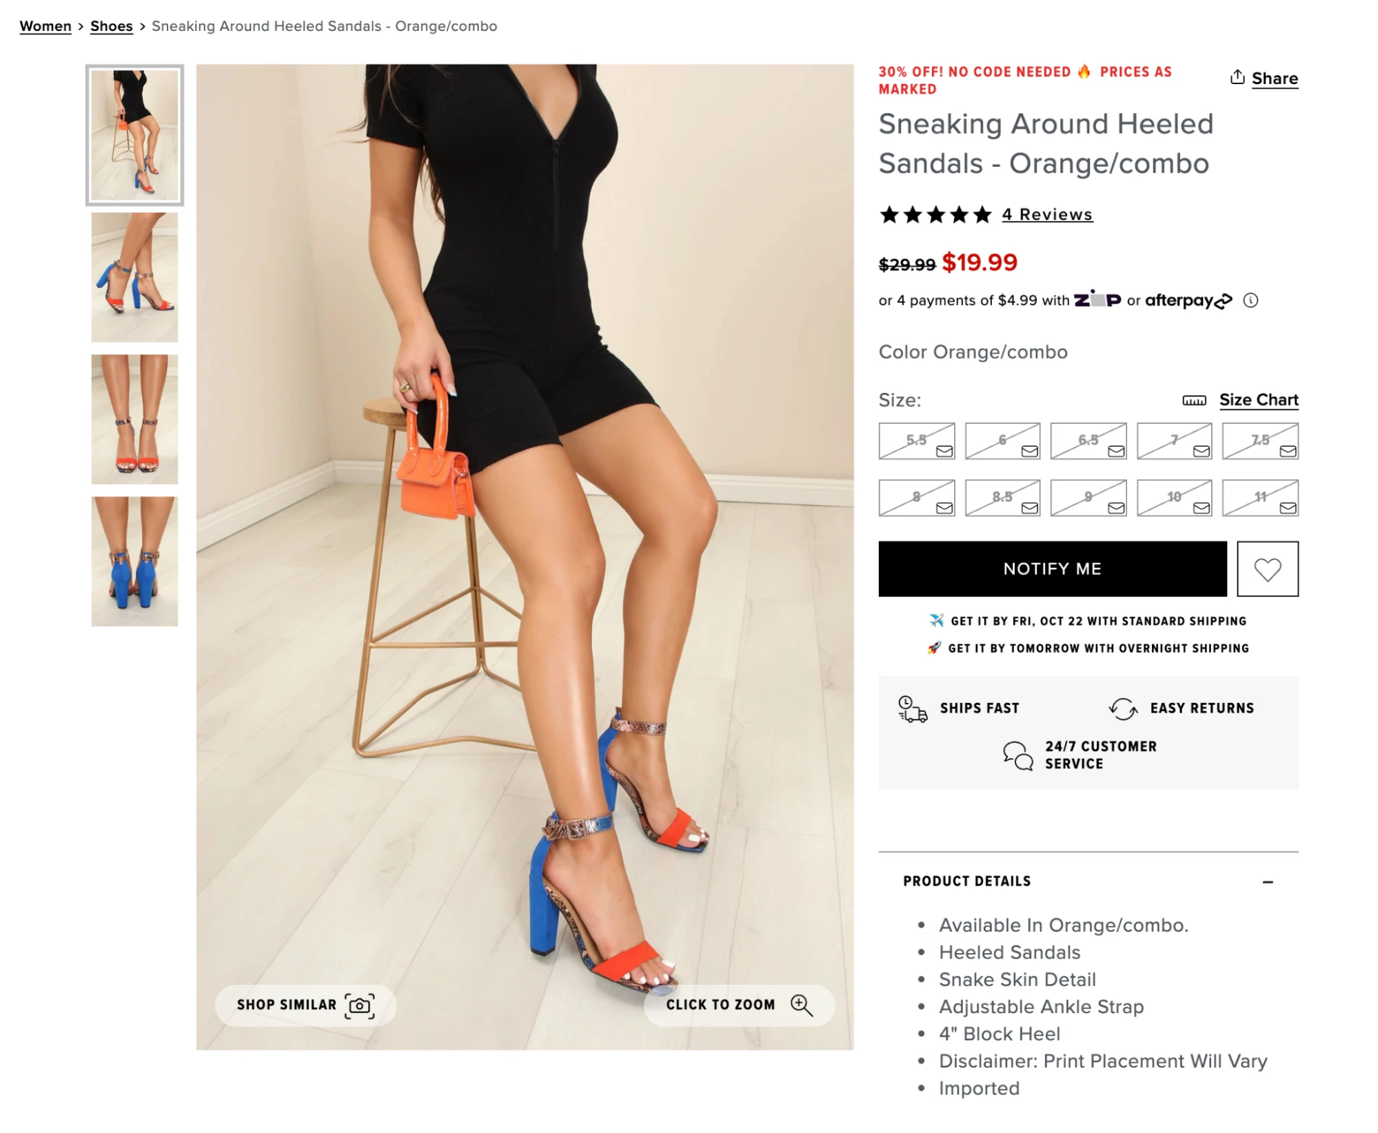Viewport: 1378px width, 1133px height.
Task: Collapse the Product Details section
Action: point(1267,882)
